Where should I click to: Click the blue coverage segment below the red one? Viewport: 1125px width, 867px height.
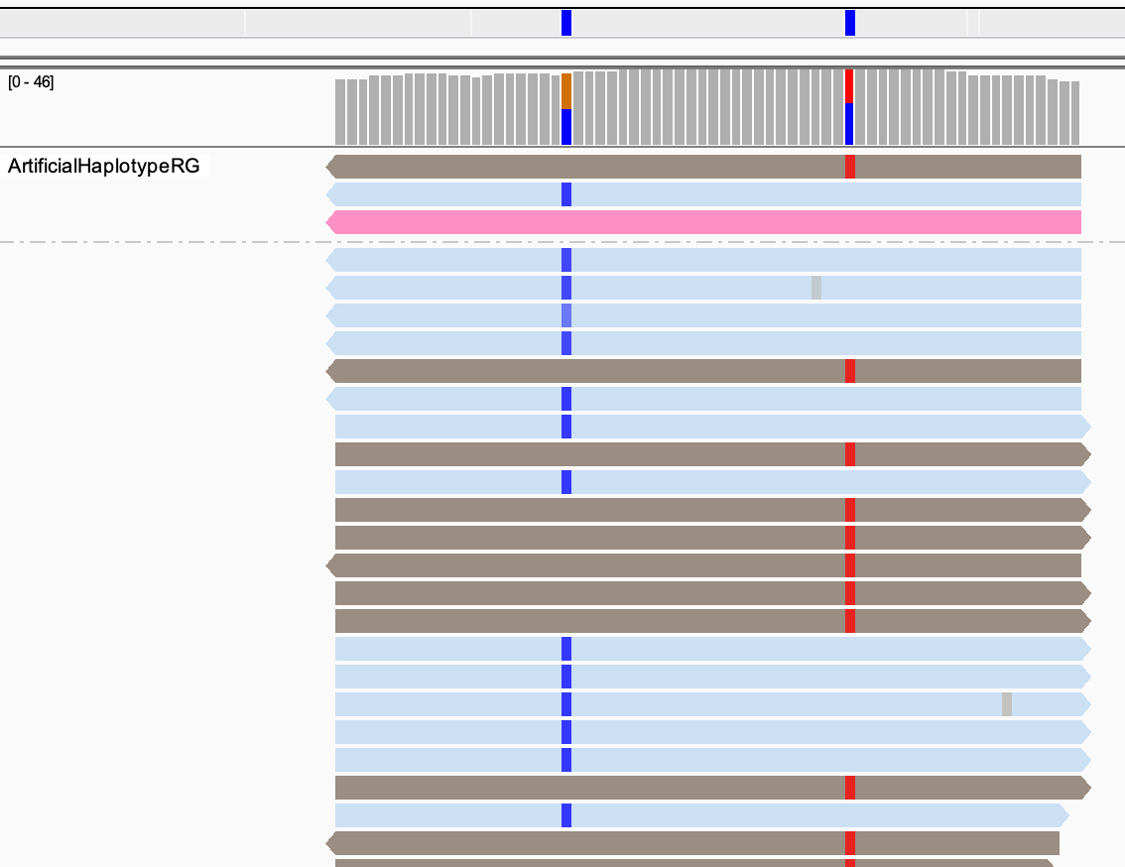(849, 124)
